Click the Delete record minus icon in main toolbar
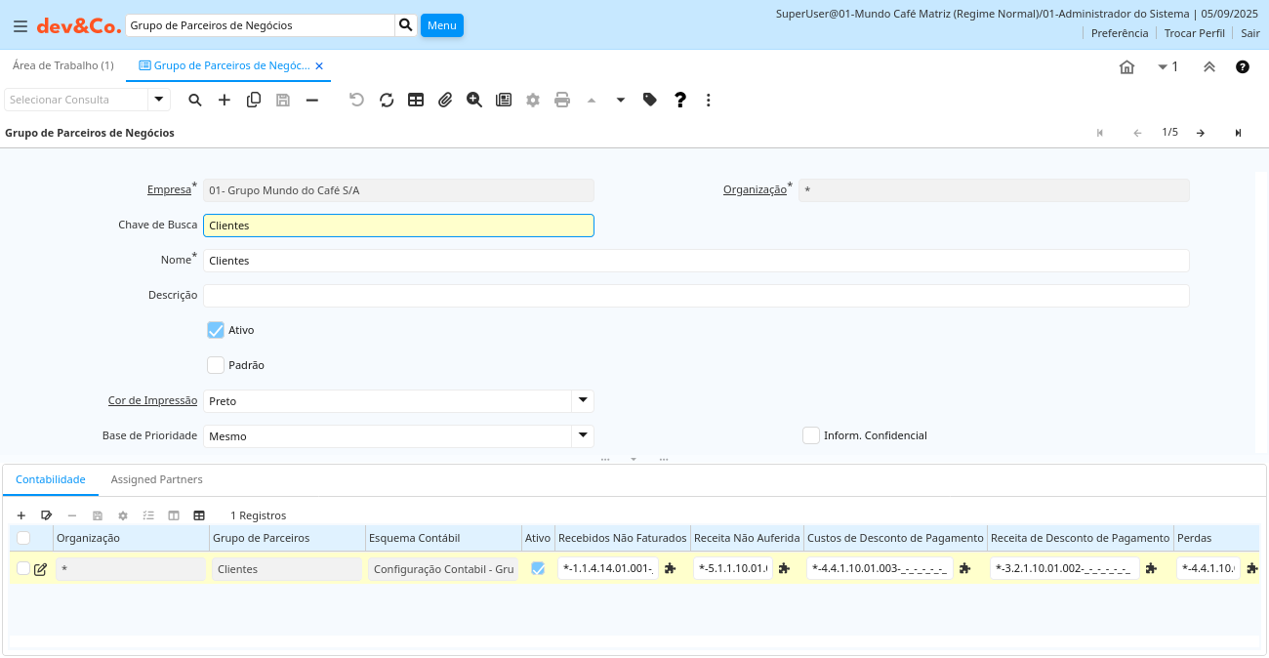The width and height of the screenshot is (1269, 658). (312, 100)
